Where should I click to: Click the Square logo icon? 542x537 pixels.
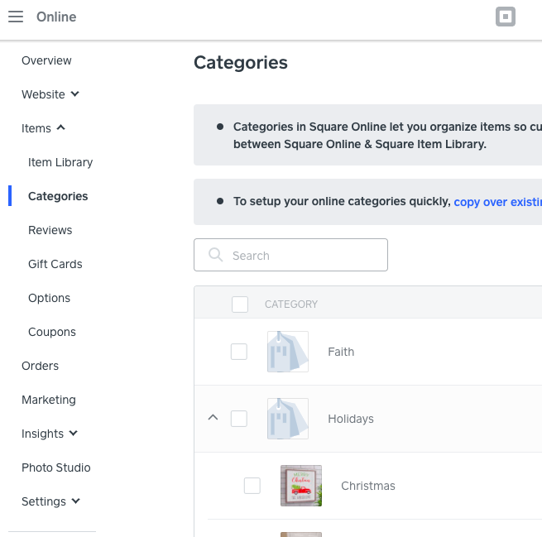pyautogui.click(x=505, y=17)
